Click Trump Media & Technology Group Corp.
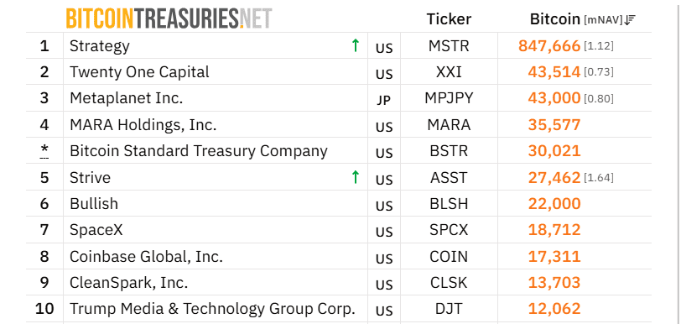 tap(212, 309)
